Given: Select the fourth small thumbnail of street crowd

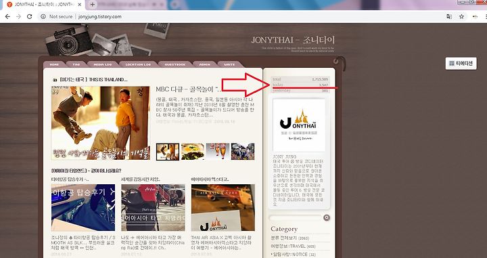Looking at the screenshot, I should 243,152.
